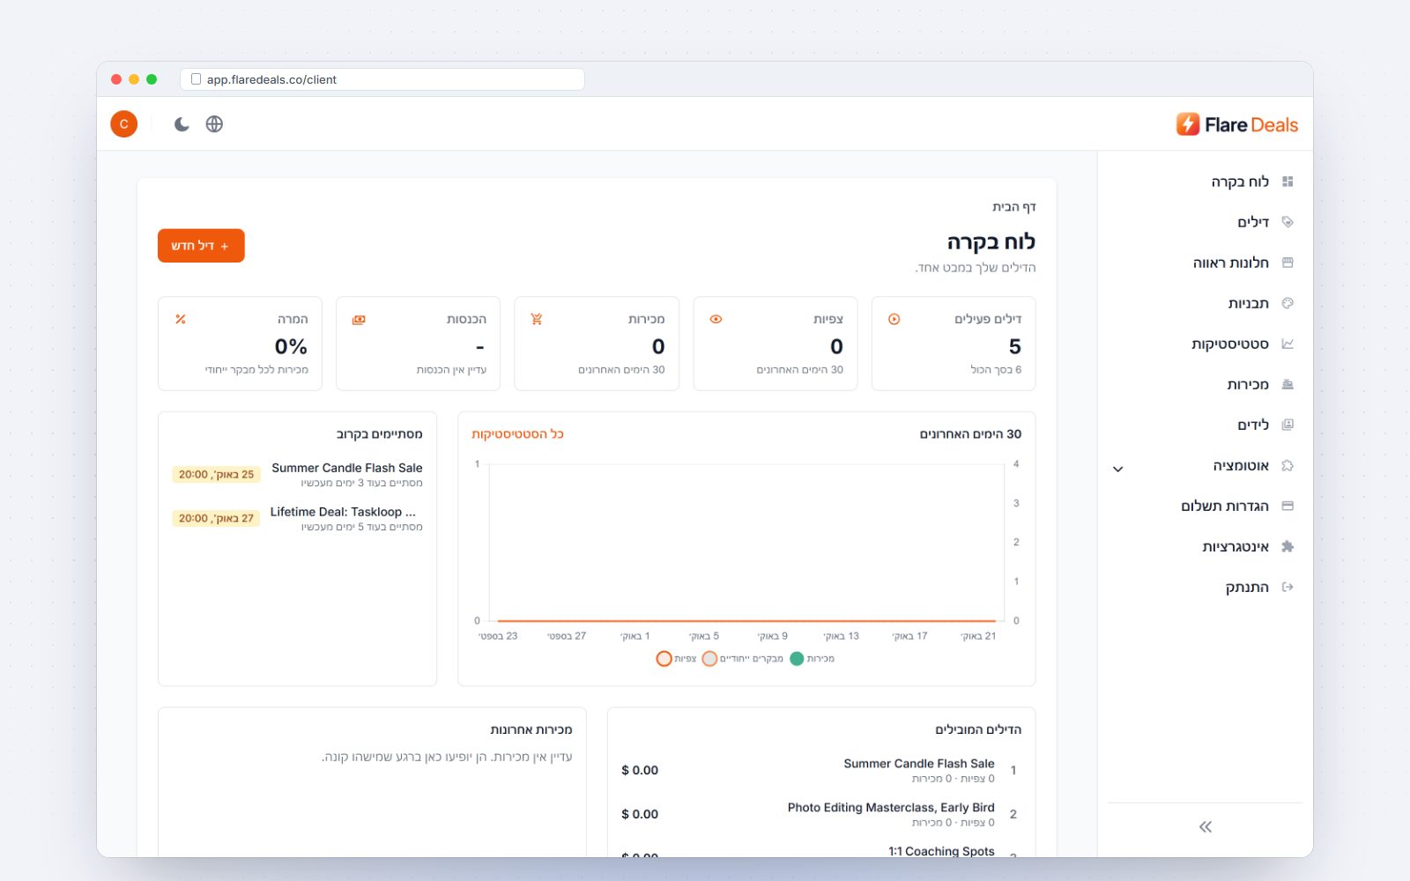Open the כל הסטטיסטיקות link
This screenshot has height=881, width=1410.
[517, 434]
